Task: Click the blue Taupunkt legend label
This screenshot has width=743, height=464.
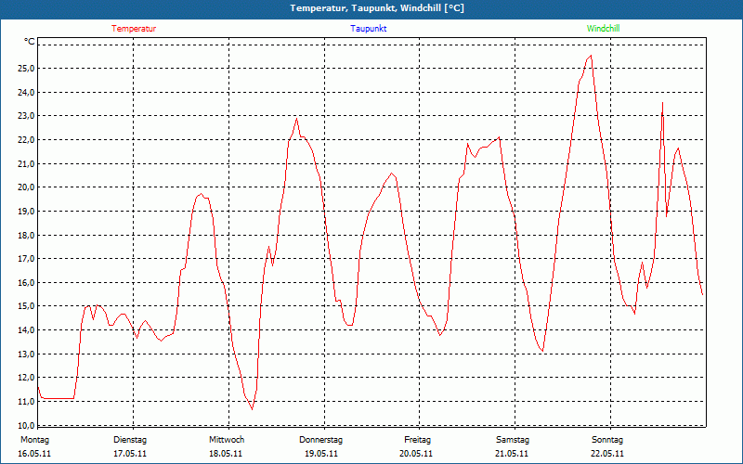Action: (368, 29)
